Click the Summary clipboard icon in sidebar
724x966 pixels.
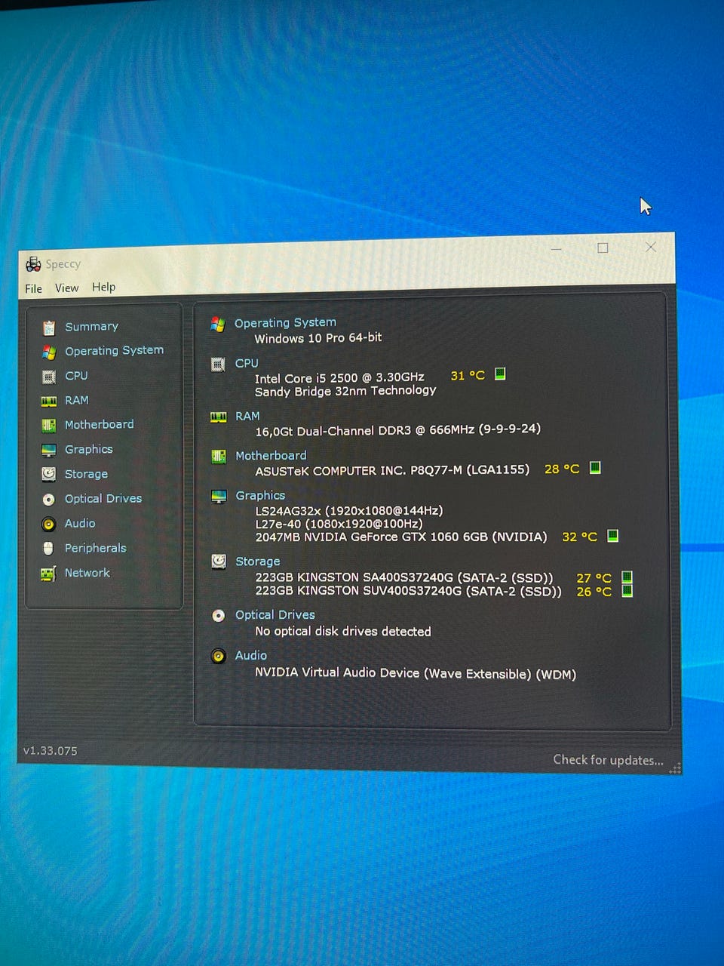49,328
